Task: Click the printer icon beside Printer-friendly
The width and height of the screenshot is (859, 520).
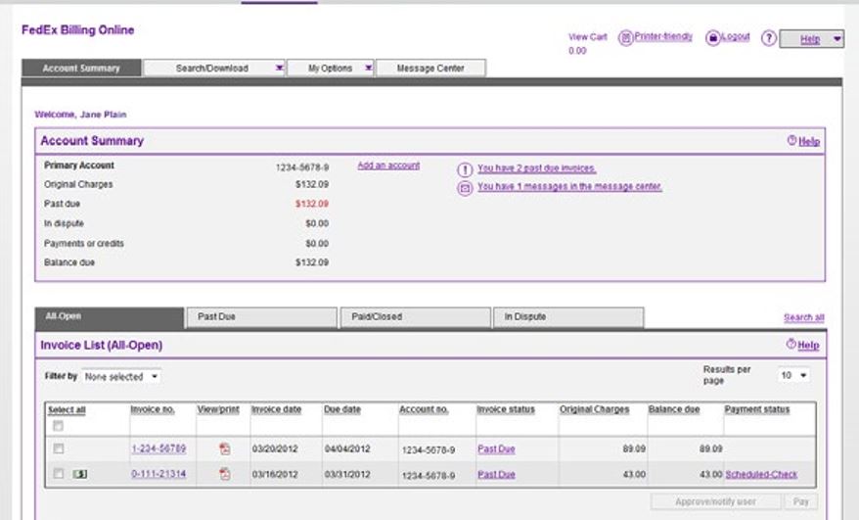Action: [x=625, y=38]
